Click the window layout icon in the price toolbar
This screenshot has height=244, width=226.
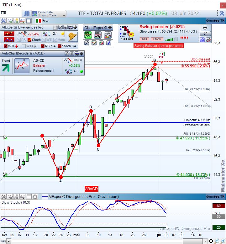coord(29,21)
